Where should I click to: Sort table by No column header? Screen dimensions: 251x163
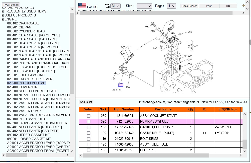[x=103, y=109]
